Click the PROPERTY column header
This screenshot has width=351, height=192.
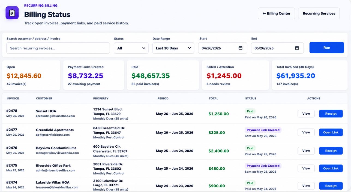coord(101,99)
